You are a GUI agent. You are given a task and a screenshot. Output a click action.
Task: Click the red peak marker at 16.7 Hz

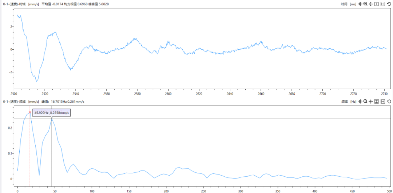click(30, 112)
